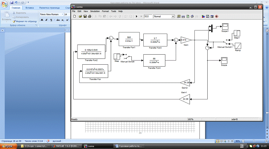Click Word's quick access Save icon
269x149 pixels.
click(x=12, y=2)
